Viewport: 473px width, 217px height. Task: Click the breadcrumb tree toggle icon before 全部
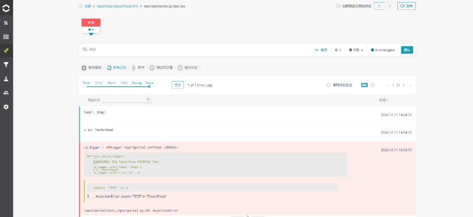click(x=81, y=6)
